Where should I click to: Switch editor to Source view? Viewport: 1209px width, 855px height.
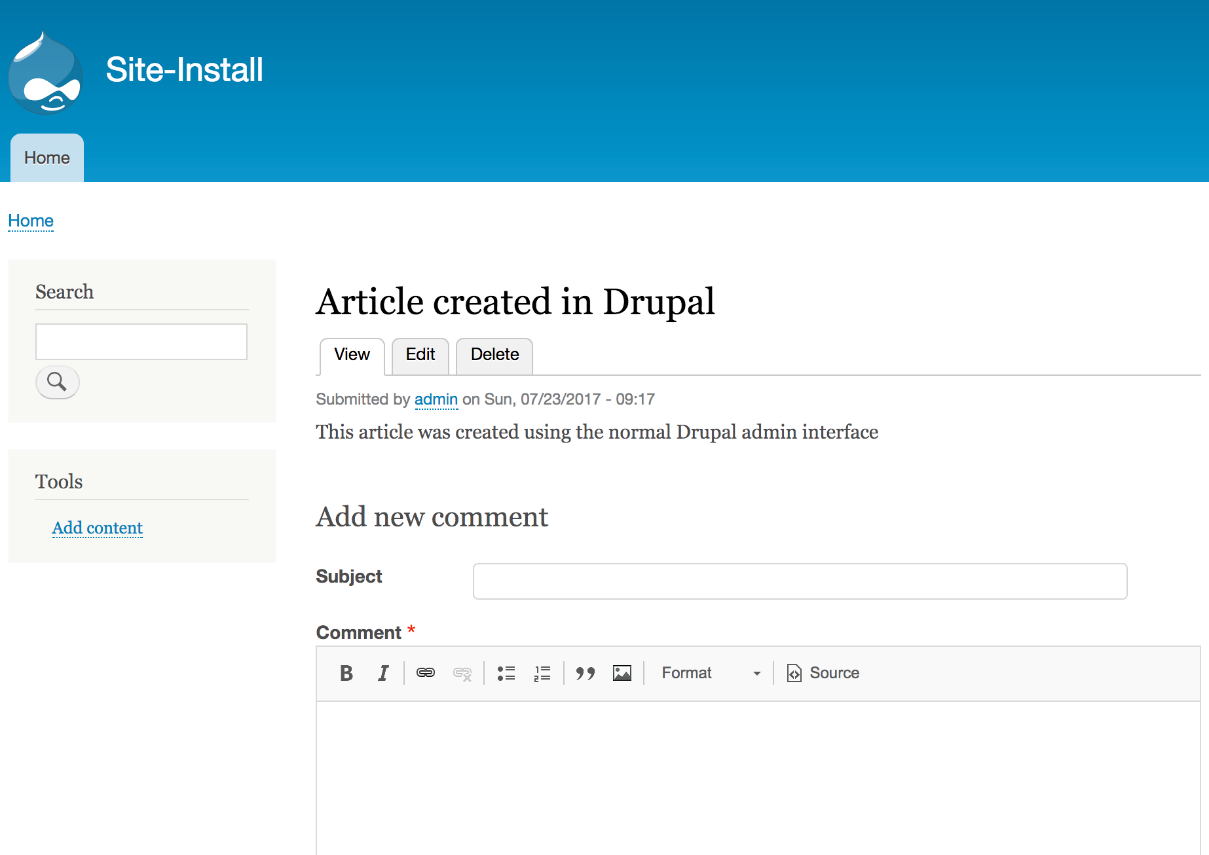click(x=823, y=673)
